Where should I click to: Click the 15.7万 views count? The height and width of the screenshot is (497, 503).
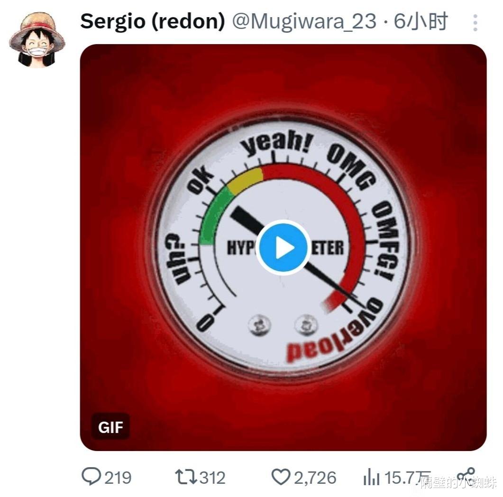click(x=407, y=478)
